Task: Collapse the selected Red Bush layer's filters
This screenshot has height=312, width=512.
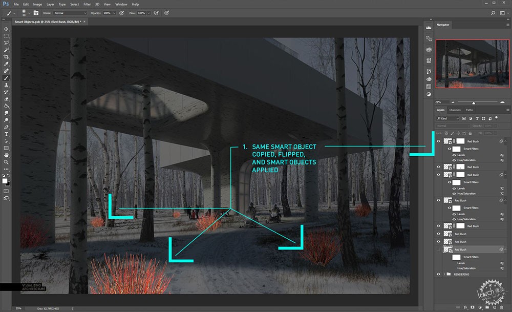Action: click(x=505, y=249)
